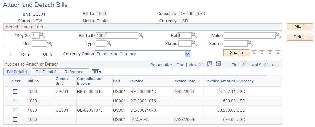This screenshot has width=315, height=127.
Task: Switch to Bill Detail 1 tab
Action: (x=17, y=72)
